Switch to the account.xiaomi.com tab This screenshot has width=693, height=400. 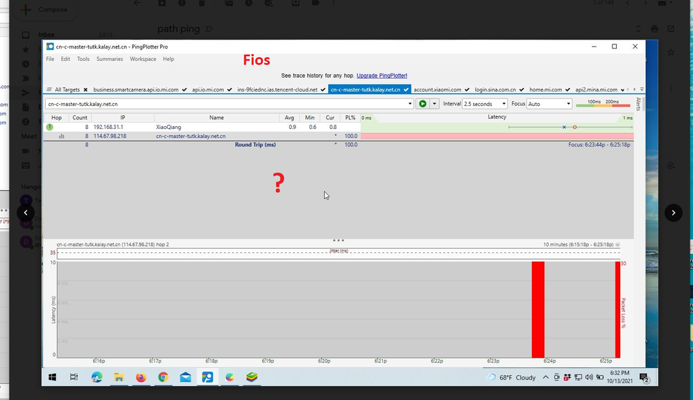coord(438,89)
